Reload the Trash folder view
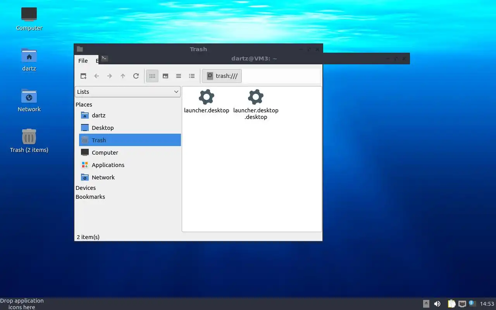This screenshot has width=496, height=310. pyautogui.click(x=136, y=76)
